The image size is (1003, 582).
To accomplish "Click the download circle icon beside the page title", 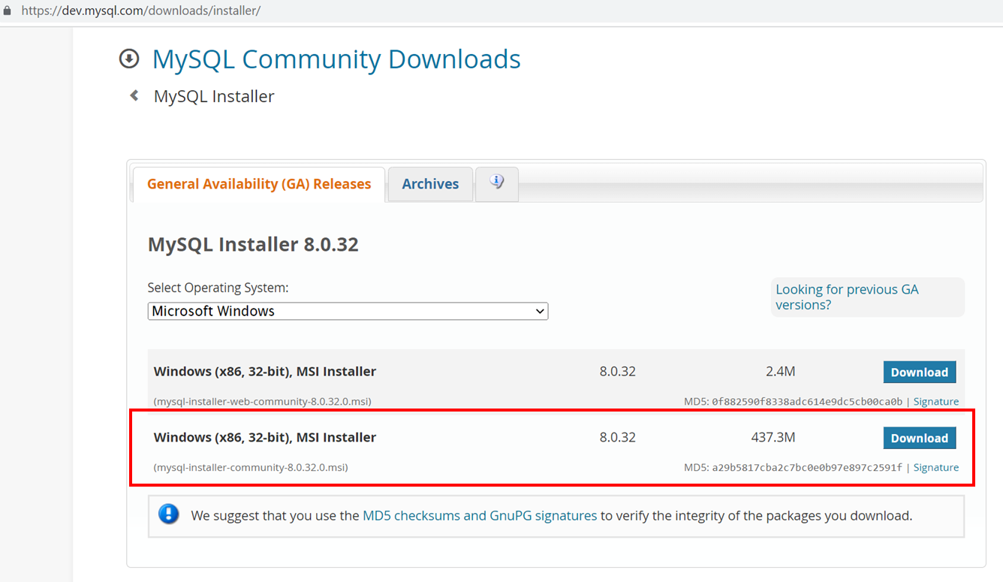I will (129, 59).
